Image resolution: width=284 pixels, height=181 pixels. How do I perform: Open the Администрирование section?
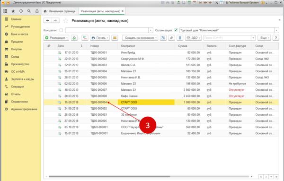(24, 109)
